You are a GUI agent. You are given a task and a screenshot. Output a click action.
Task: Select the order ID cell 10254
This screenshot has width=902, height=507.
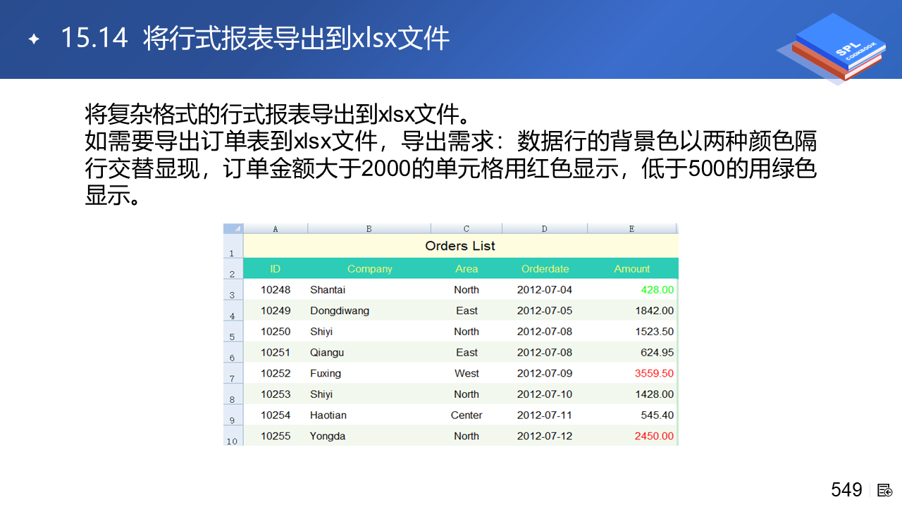(x=276, y=415)
